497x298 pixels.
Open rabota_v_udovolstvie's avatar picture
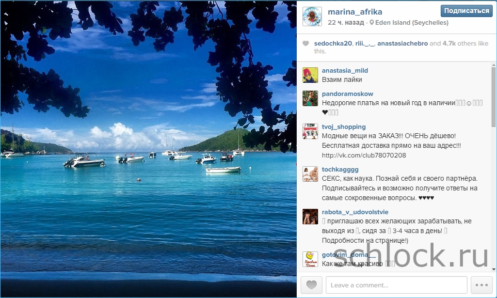[x=310, y=217]
